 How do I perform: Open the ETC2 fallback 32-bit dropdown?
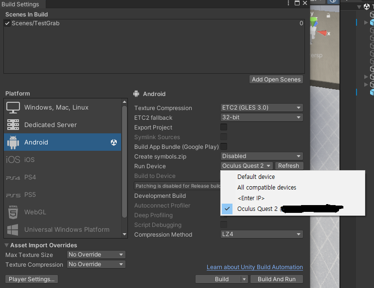click(x=262, y=117)
